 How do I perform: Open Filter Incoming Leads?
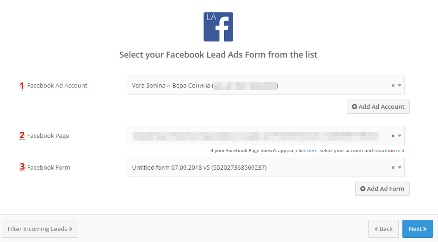click(40, 229)
